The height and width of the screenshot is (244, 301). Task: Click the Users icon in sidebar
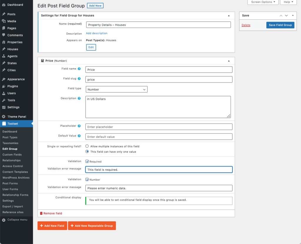click(4, 93)
